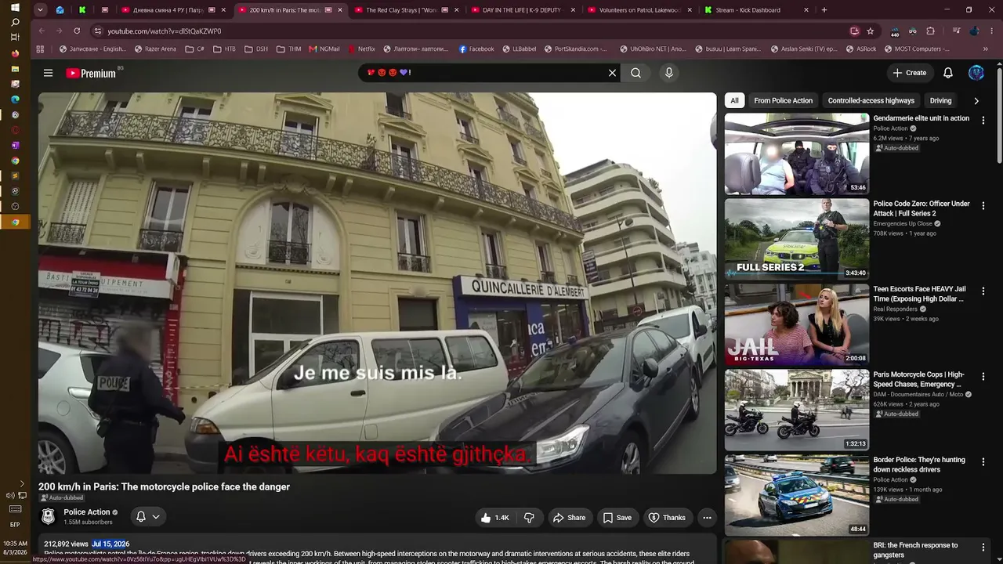This screenshot has width=1003, height=564.
Task: Share the video
Action: pyautogui.click(x=569, y=518)
